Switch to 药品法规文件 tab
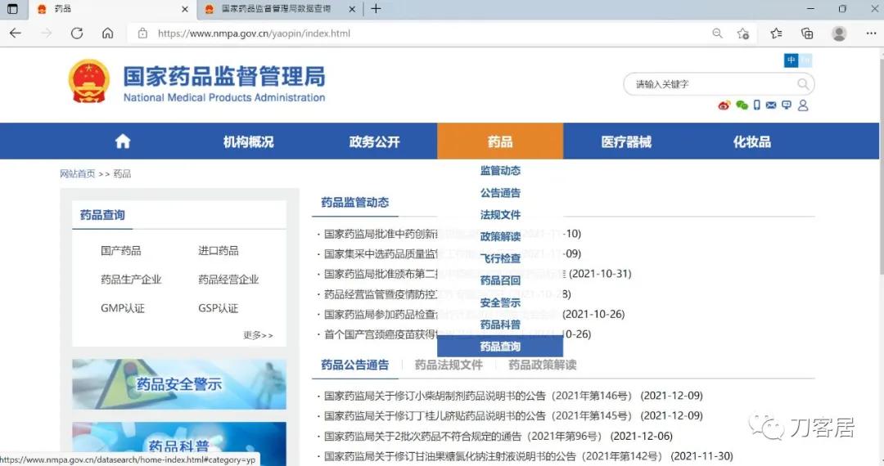Screen dimensions: 884x466 click(449, 365)
